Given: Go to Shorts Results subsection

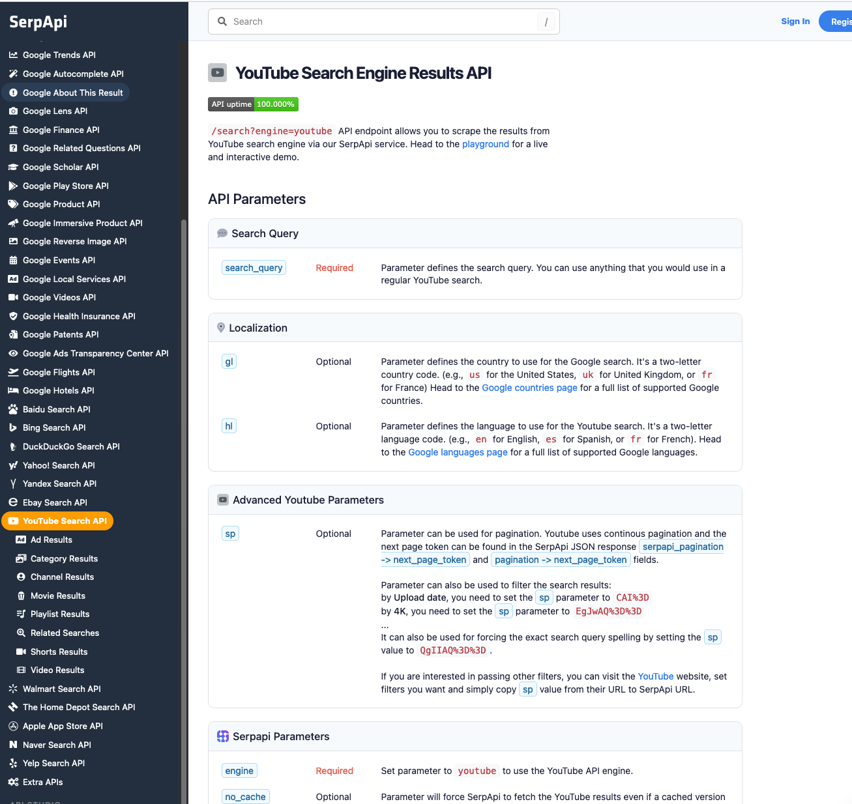Looking at the screenshot, I should point(59,652).
